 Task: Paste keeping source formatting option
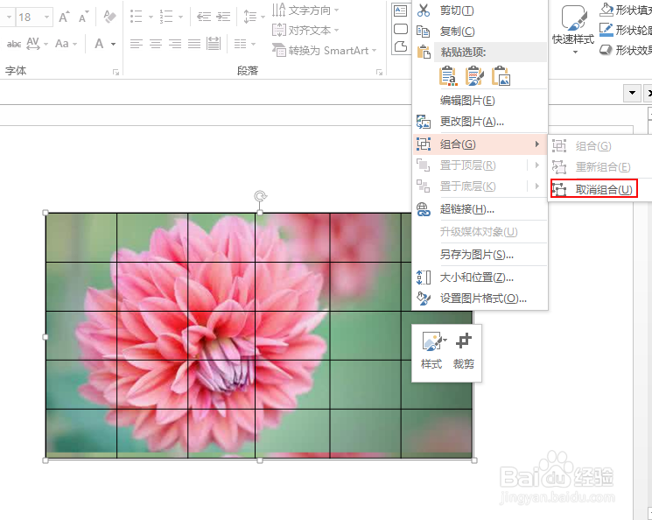pyautogui.click(x=474, y=75)
